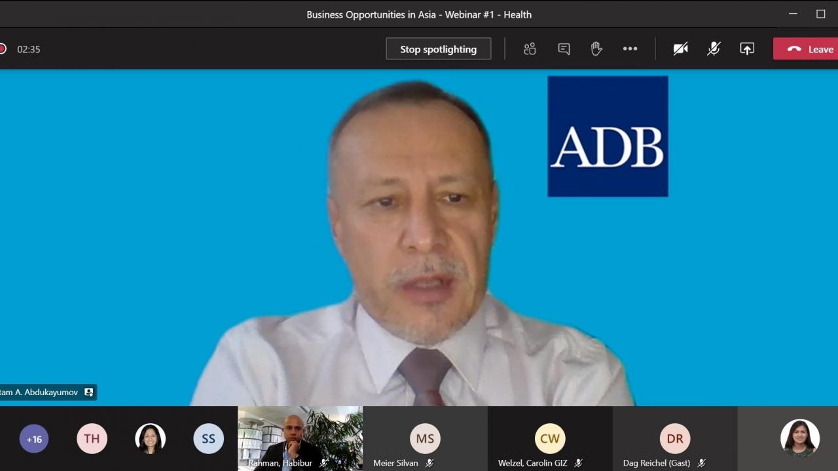Click the CW avatar of Welzel, Carolin

click(550, 439)
